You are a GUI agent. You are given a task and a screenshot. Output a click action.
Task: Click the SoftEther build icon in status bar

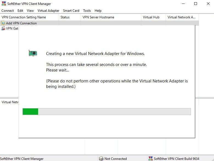point(151,159)
